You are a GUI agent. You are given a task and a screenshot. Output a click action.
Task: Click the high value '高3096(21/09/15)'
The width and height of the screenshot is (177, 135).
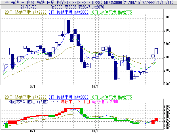126,2
